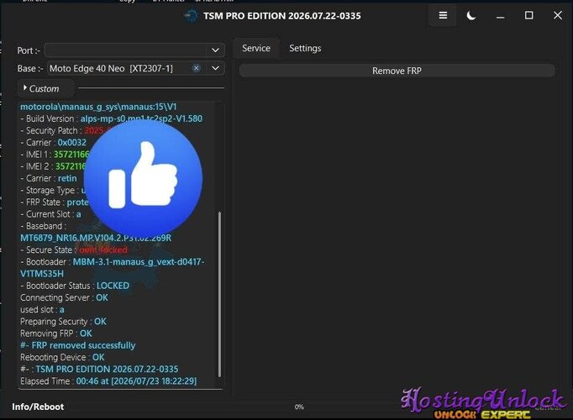Select the Bootloader MBM-3.1 line
The width and height of the screenshot is (573, 420).
pyautogui.click(x=113, y=268)
